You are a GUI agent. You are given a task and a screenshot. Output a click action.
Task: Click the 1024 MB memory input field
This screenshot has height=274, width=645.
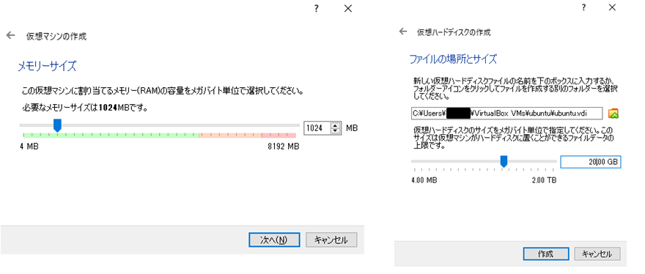pos(318,128)
